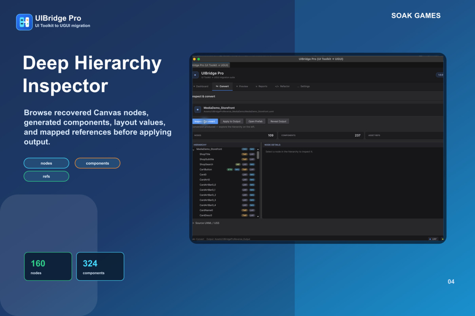Click the COMPONENTS 237 stat card
The width and height of the screenshot is (475, 316).
321,135
